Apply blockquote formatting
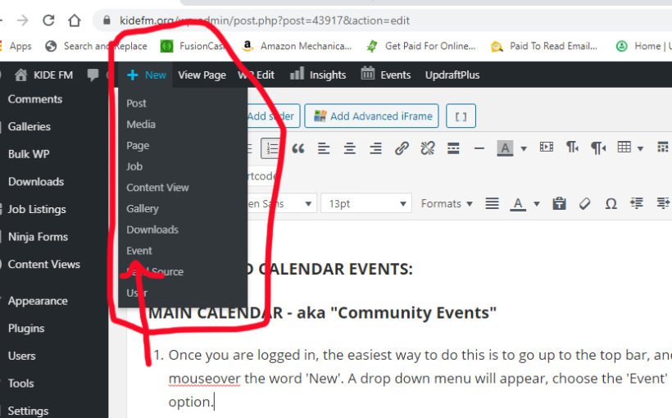This screenshot has width=672, height=418. point(297,149)
